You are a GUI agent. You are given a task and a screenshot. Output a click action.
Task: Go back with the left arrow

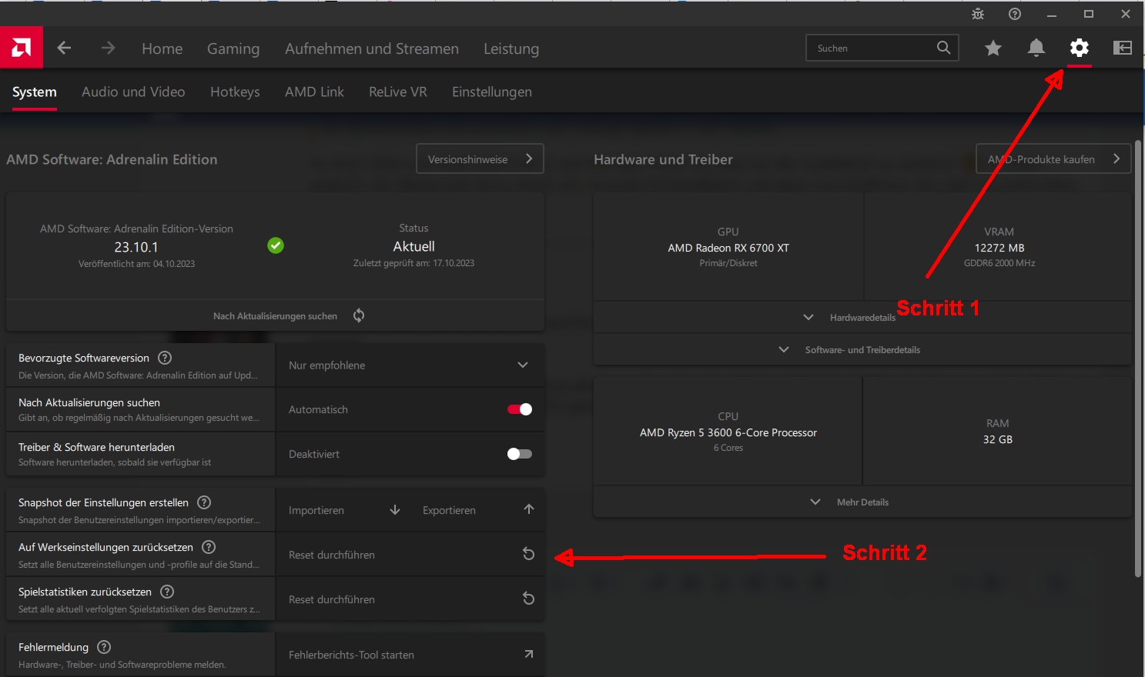[x=65, y=48]
